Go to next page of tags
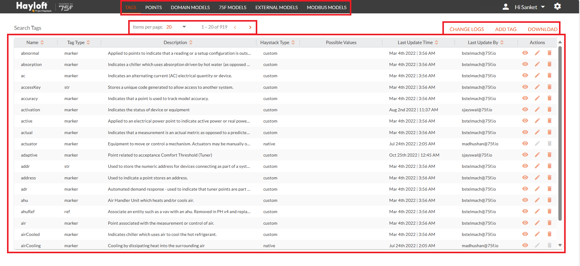Viewport: 580px width, 266px height. [250, 27]
